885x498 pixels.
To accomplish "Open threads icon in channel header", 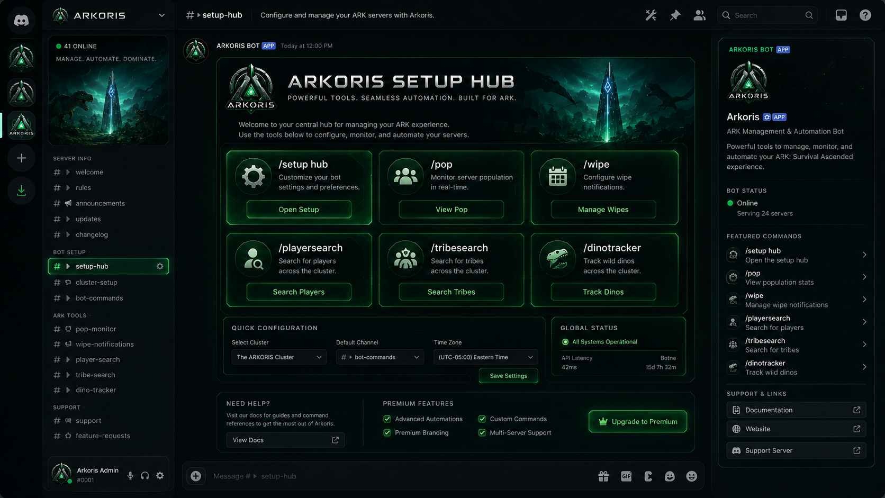I will (x=651, y=15).
